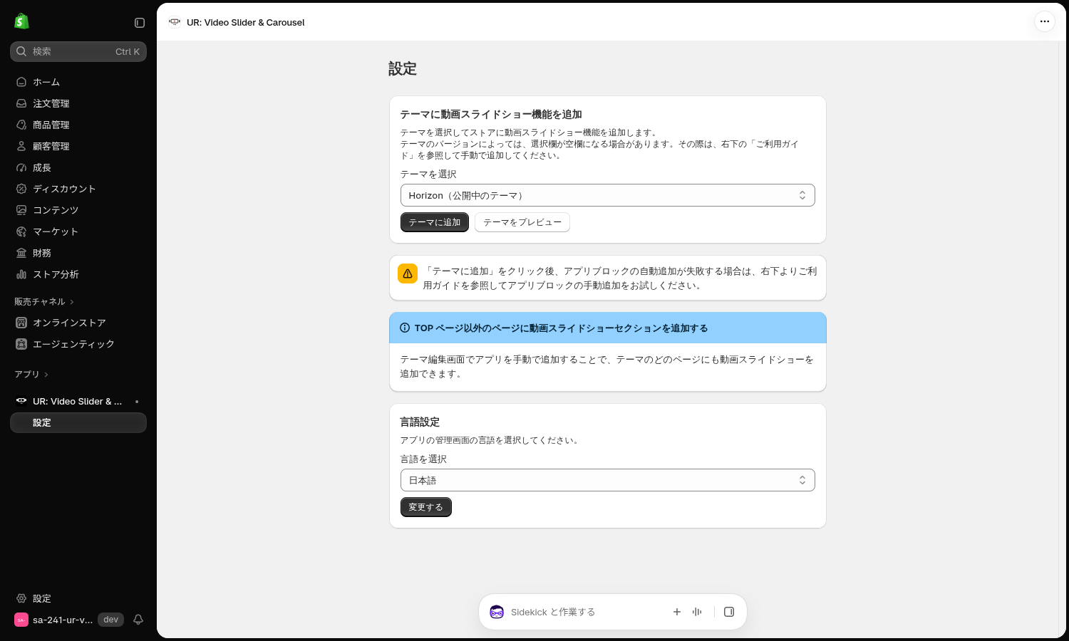Viewport: 1069px width, 641px height.
Task: Open UR: Video Slider app in sidebar
Action: (78, 401)
